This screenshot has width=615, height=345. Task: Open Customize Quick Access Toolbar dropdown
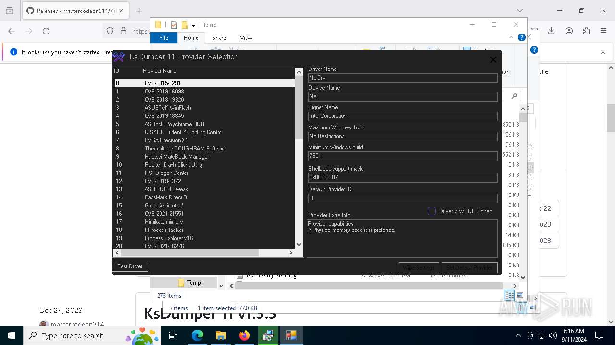coord(193,25)
